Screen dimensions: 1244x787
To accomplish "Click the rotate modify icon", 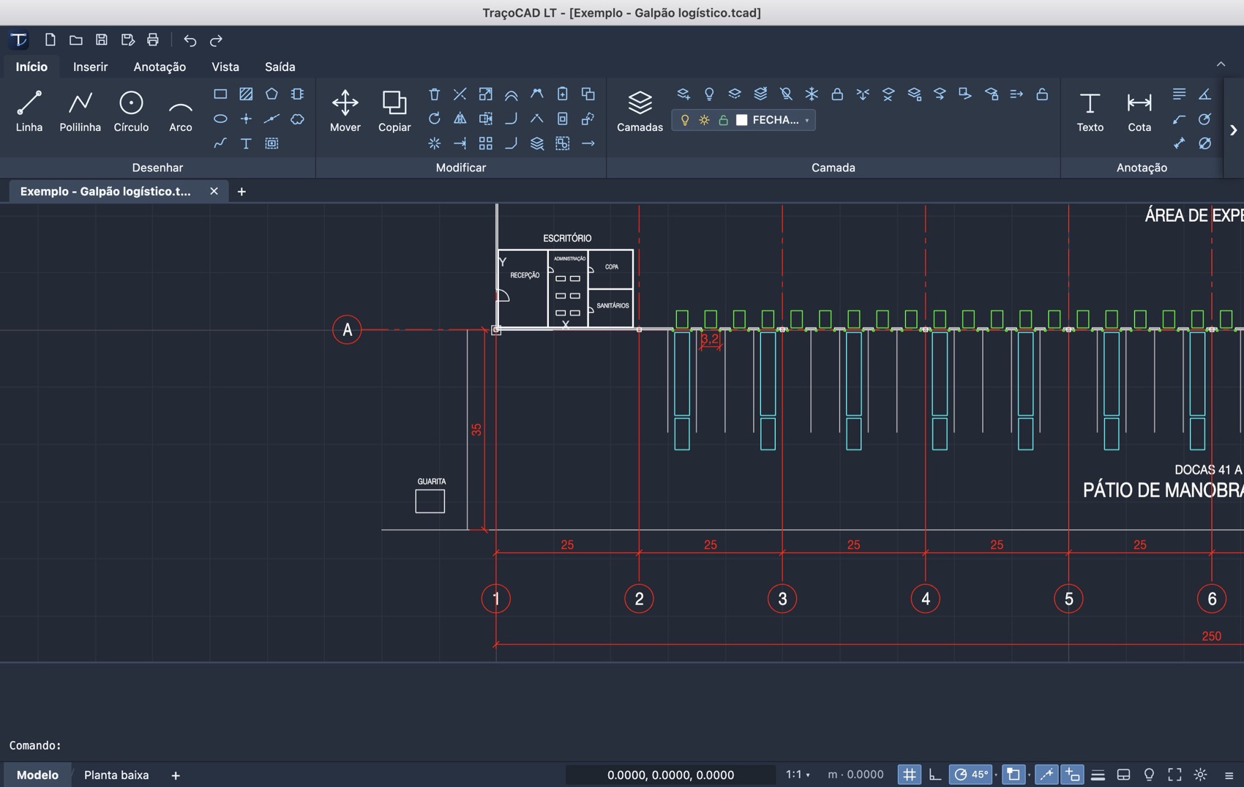I will click(434, 119).
